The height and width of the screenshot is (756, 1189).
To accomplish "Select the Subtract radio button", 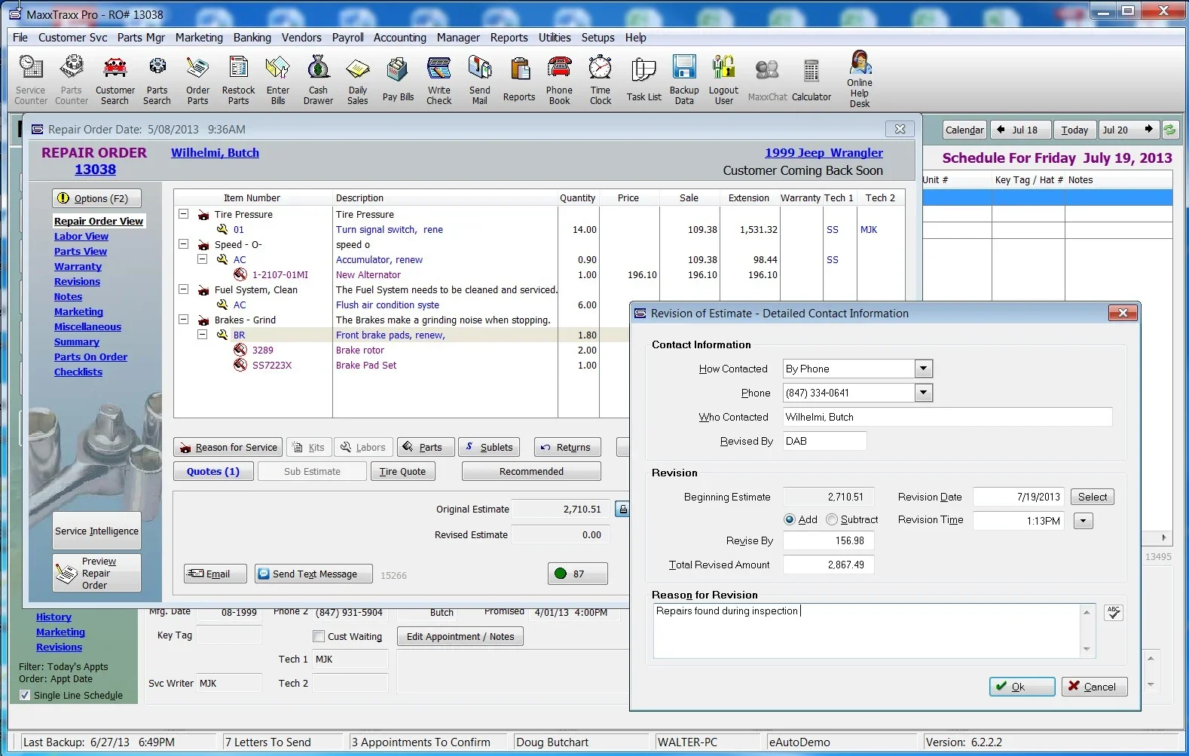I will pyautogui.click(x=832, y=519).
